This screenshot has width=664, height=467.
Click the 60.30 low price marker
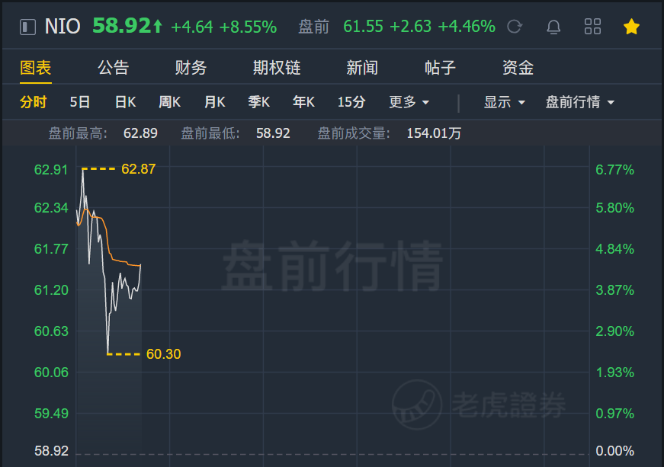coord(164,353)
